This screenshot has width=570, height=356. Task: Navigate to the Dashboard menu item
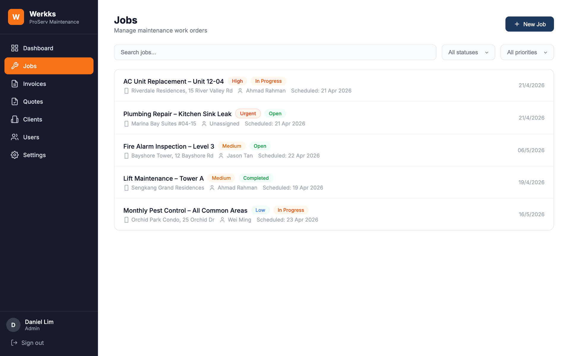pyautogui.click(x=38, y=48)
